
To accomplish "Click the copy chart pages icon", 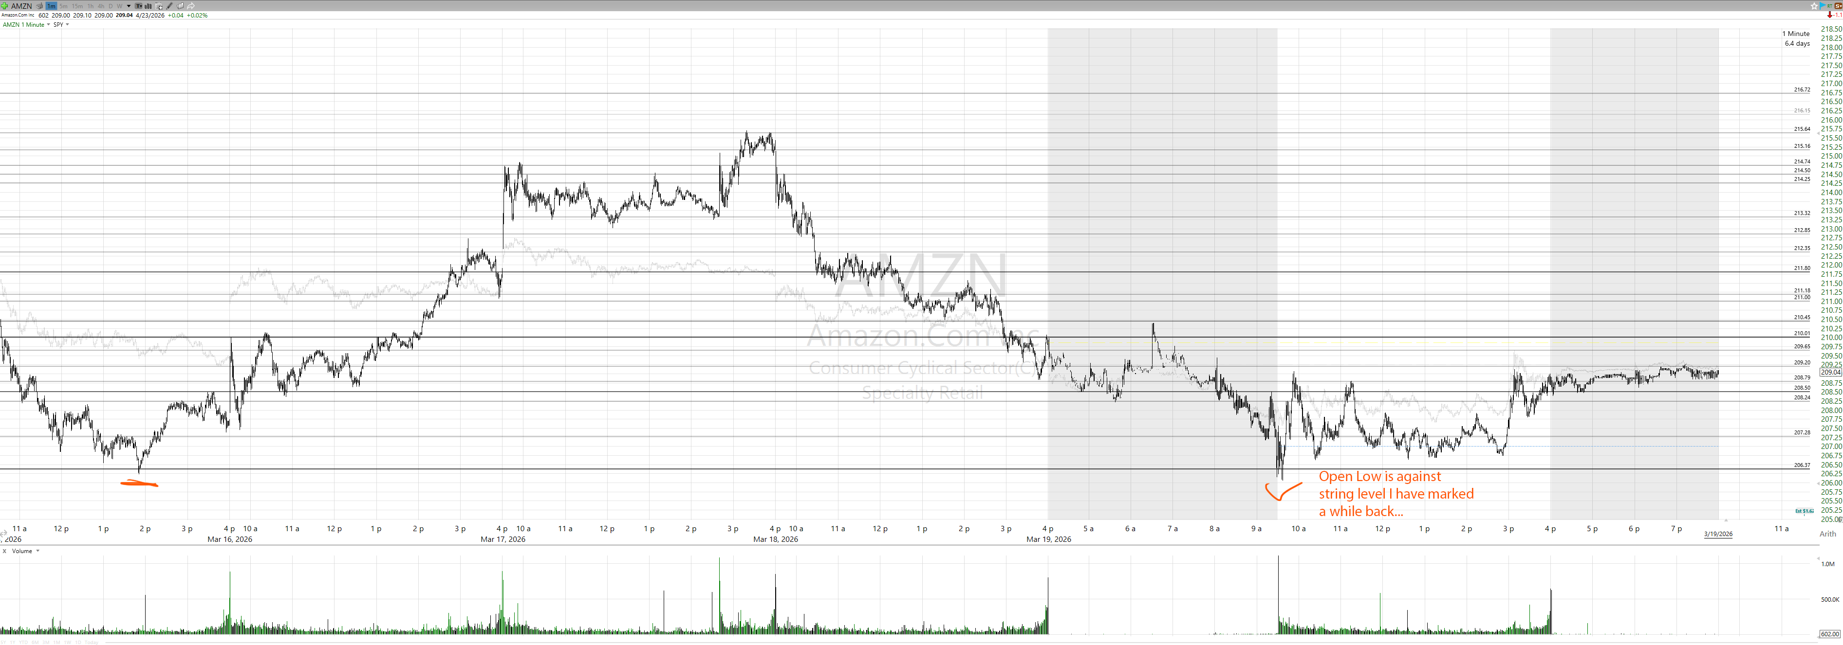I will coord(180,6).
